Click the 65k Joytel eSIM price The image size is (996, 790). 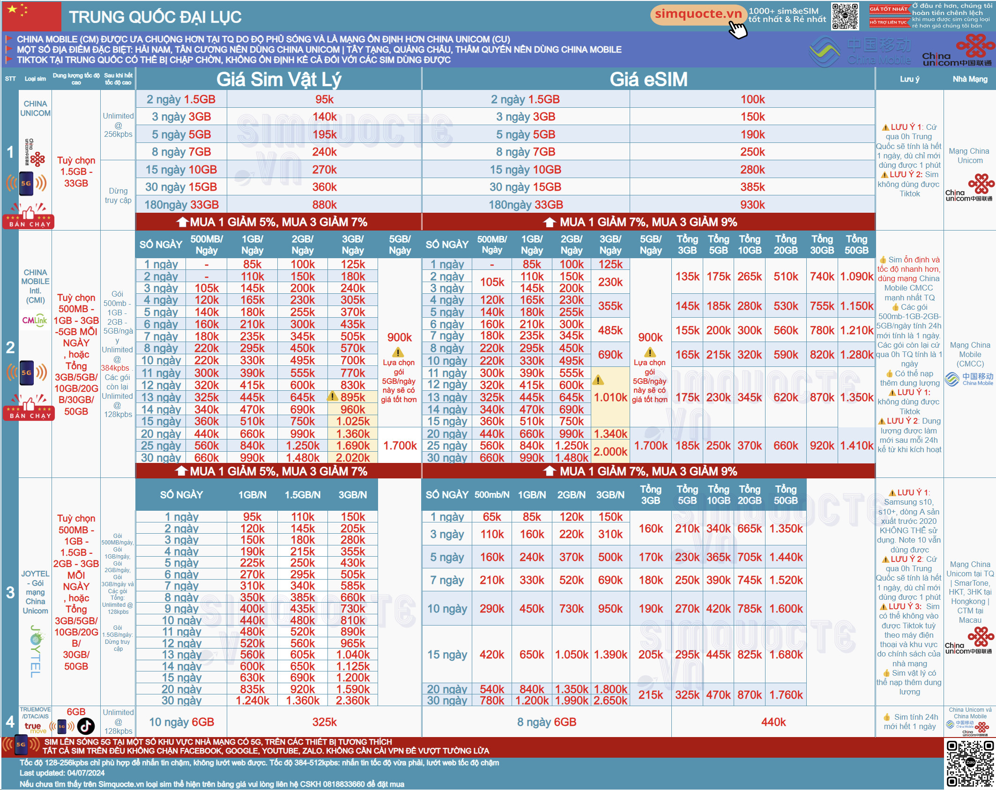pos(492,517)
